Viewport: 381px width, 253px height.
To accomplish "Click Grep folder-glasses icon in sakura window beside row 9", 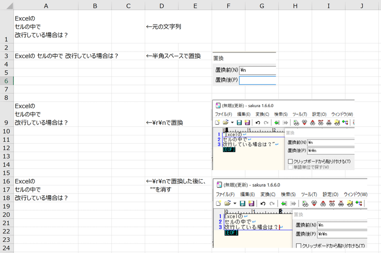I will coord(337,122).
